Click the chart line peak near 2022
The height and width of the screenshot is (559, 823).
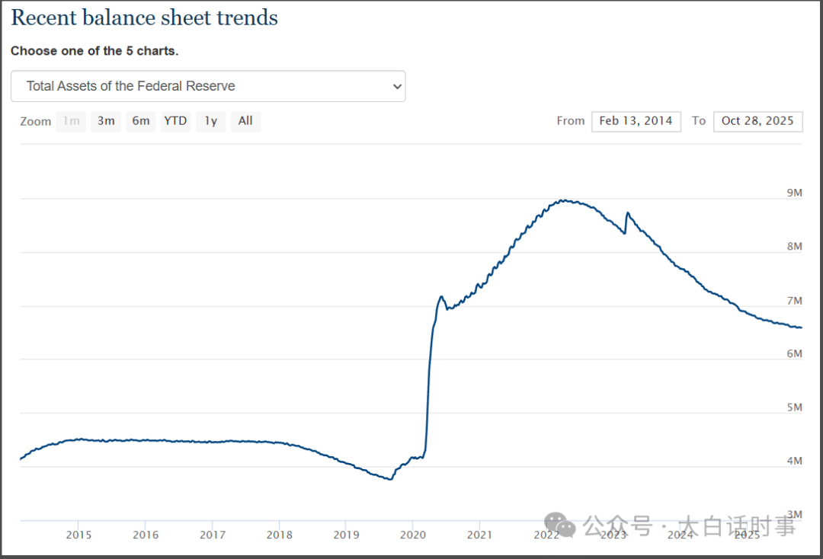(562, 200)
